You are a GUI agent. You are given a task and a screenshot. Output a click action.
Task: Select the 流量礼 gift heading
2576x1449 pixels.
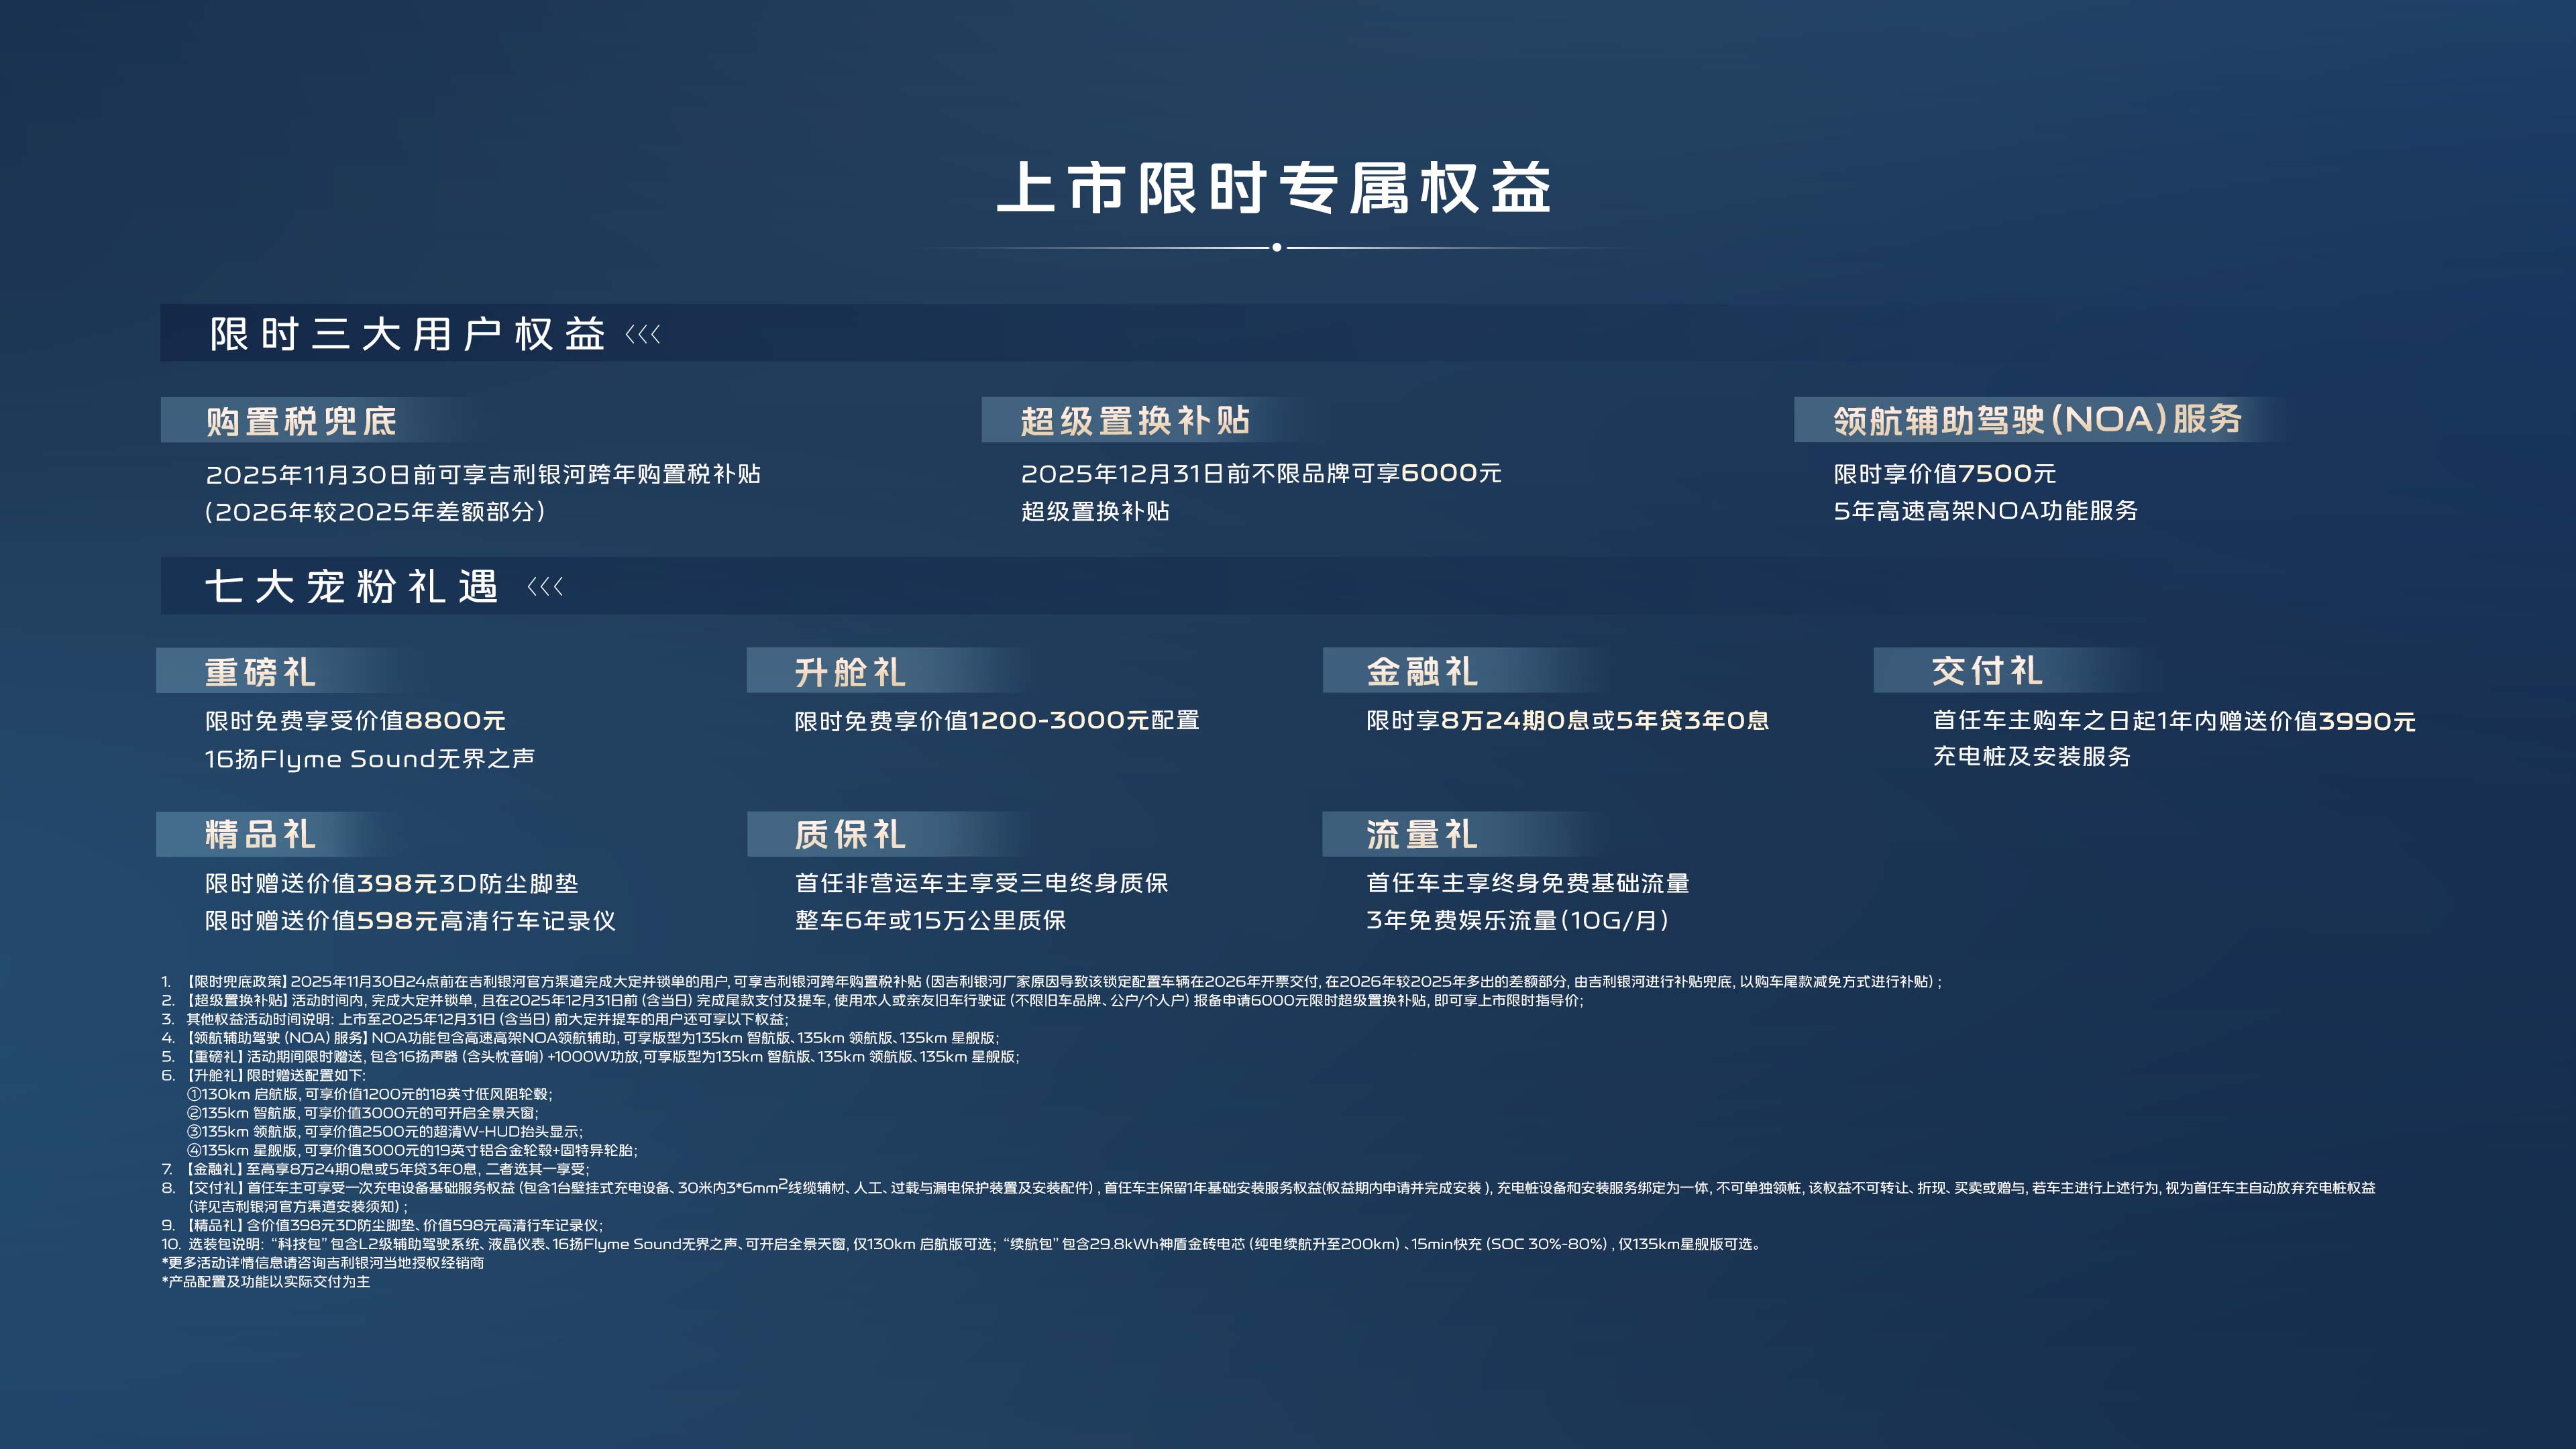pyautogui.click(x=1423, y=834)
